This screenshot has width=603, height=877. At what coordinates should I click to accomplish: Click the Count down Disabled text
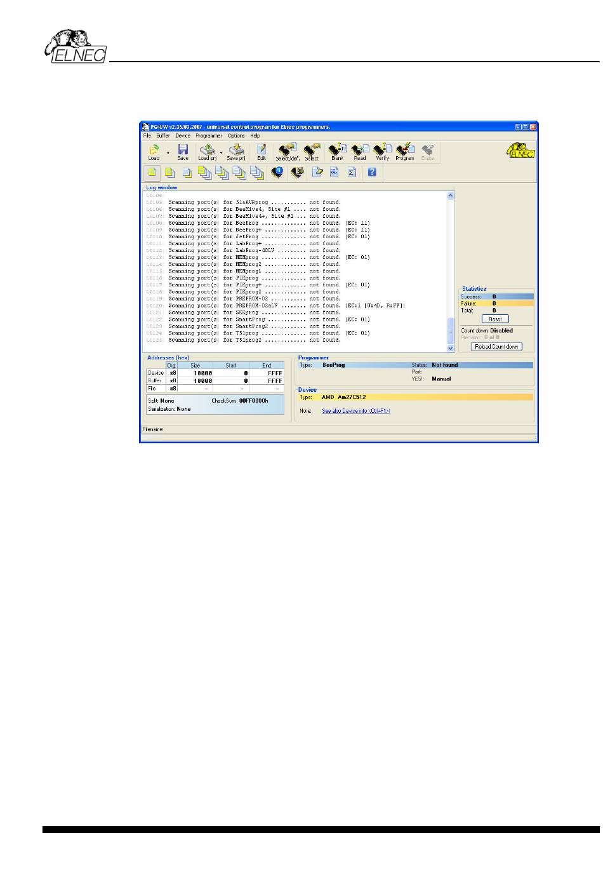[x=487, y=331]
